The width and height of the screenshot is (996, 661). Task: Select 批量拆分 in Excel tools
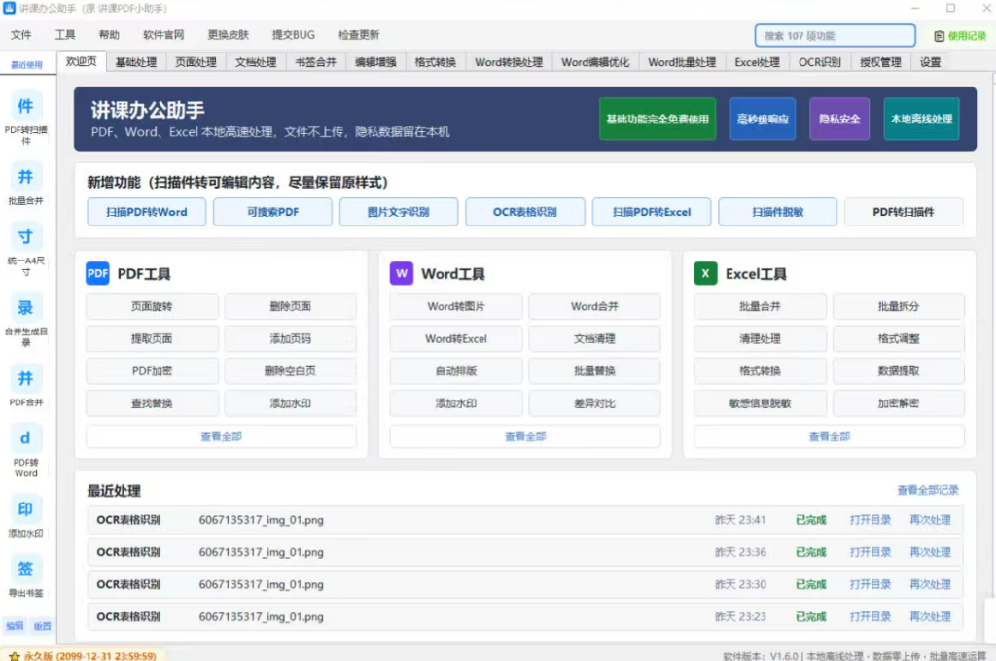(x=898, y=306)
